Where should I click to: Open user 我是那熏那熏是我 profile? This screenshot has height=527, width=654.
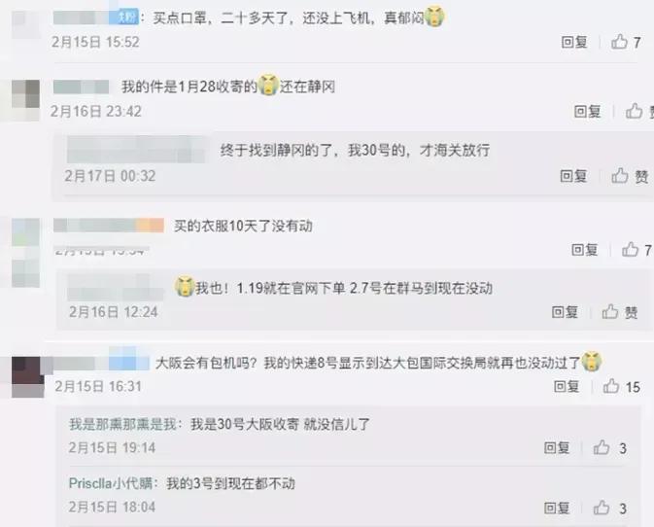(x=122, y=424)
